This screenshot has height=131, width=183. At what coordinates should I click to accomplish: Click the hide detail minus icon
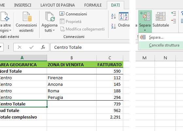coord(174,21)
